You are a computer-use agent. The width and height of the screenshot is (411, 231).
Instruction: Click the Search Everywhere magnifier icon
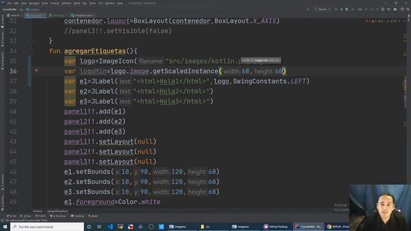(x=408, y=9)
